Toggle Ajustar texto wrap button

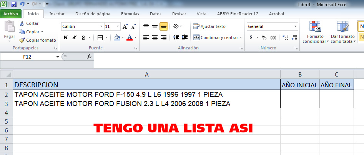tap(209, 26)
